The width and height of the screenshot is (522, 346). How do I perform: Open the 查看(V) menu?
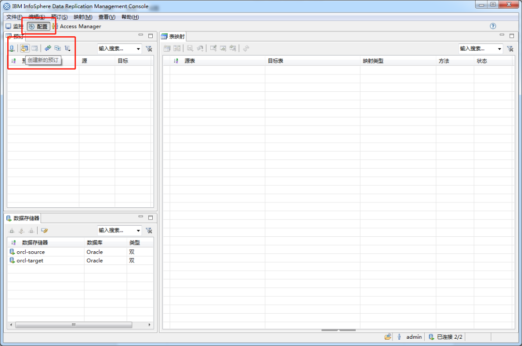(107, 17)
